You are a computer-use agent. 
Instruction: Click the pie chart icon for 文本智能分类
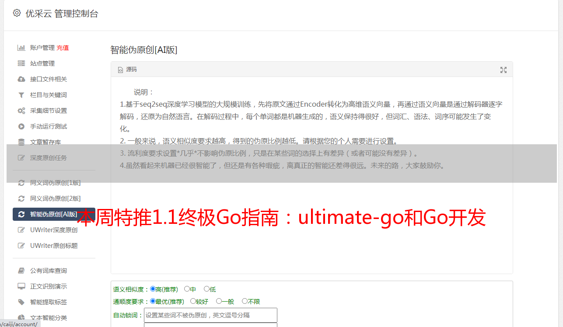[x=21, y=318]
